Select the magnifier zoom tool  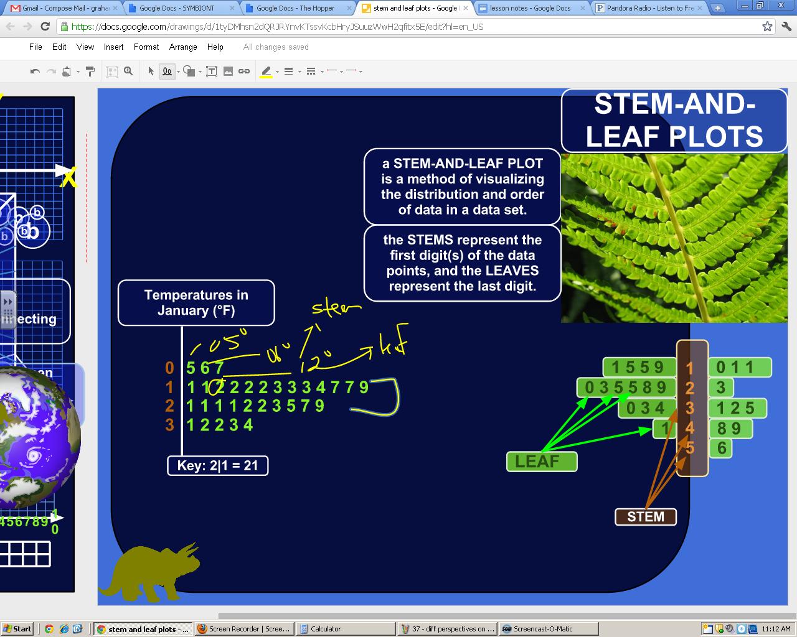(x=128, y=72)
